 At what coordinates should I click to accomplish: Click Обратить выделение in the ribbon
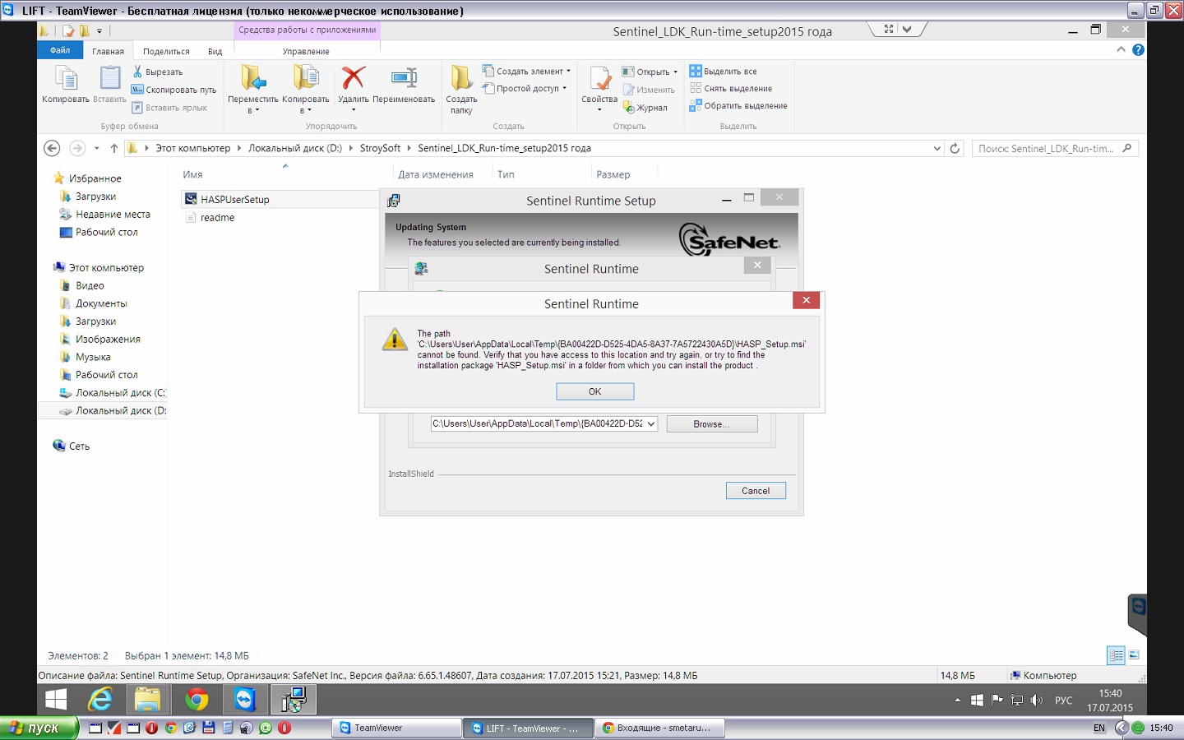(x=738, y=106)
